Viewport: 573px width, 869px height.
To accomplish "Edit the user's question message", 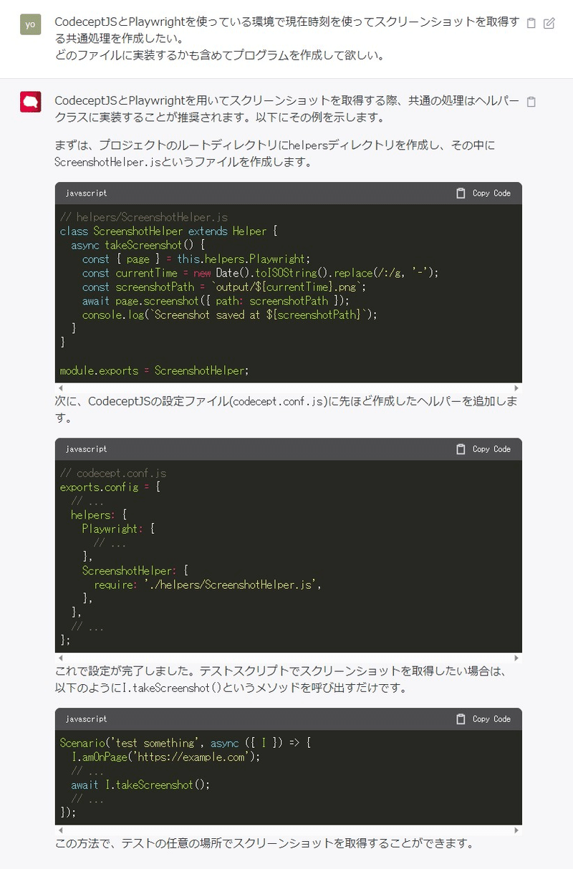I will [549, 23].
